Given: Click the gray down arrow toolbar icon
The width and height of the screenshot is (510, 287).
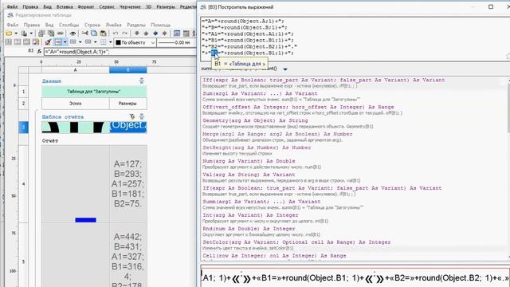Looking at the screenshot, I should click(x=137, y=33).
